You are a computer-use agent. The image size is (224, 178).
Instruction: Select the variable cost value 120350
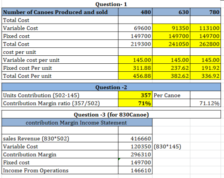coord(135,146)
